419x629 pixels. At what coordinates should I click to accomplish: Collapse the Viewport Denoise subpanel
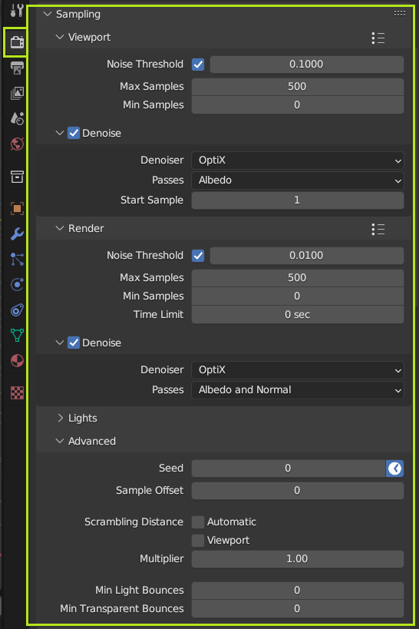60,133
